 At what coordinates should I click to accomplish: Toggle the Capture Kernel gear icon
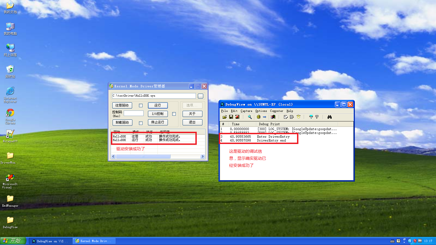(259, 117)
